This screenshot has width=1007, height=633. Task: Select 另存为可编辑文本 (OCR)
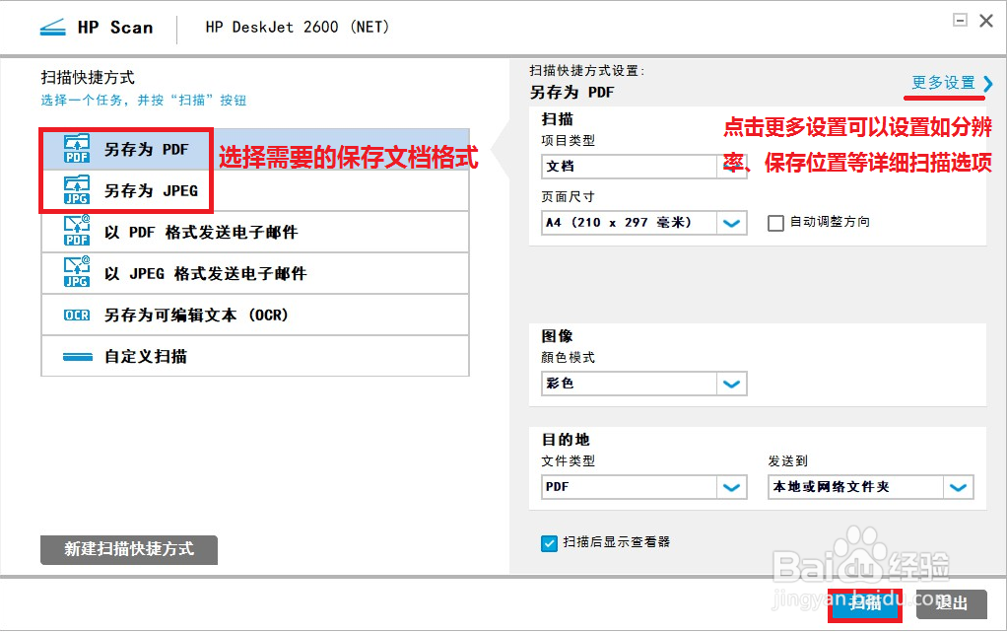tap(255, 315)
